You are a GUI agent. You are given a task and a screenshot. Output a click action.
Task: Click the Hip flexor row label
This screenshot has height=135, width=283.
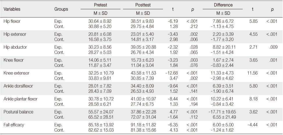(x=12, y=21)
